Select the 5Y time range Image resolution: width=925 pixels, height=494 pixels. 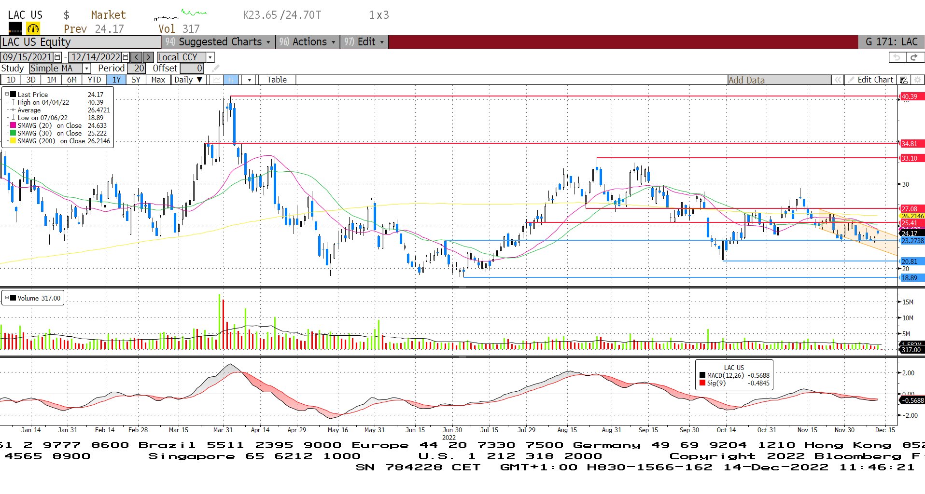[136, 80]
